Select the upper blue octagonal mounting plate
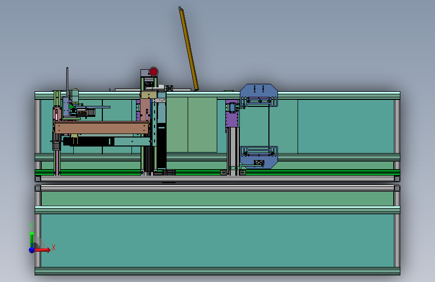The image size is (435, 282). pyautogui.click(x=259, y=95)
